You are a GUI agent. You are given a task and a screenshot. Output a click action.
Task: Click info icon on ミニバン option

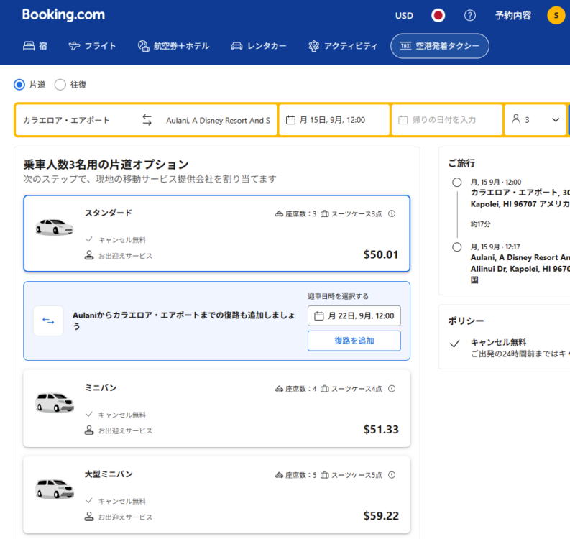click(x=392, y=389)
